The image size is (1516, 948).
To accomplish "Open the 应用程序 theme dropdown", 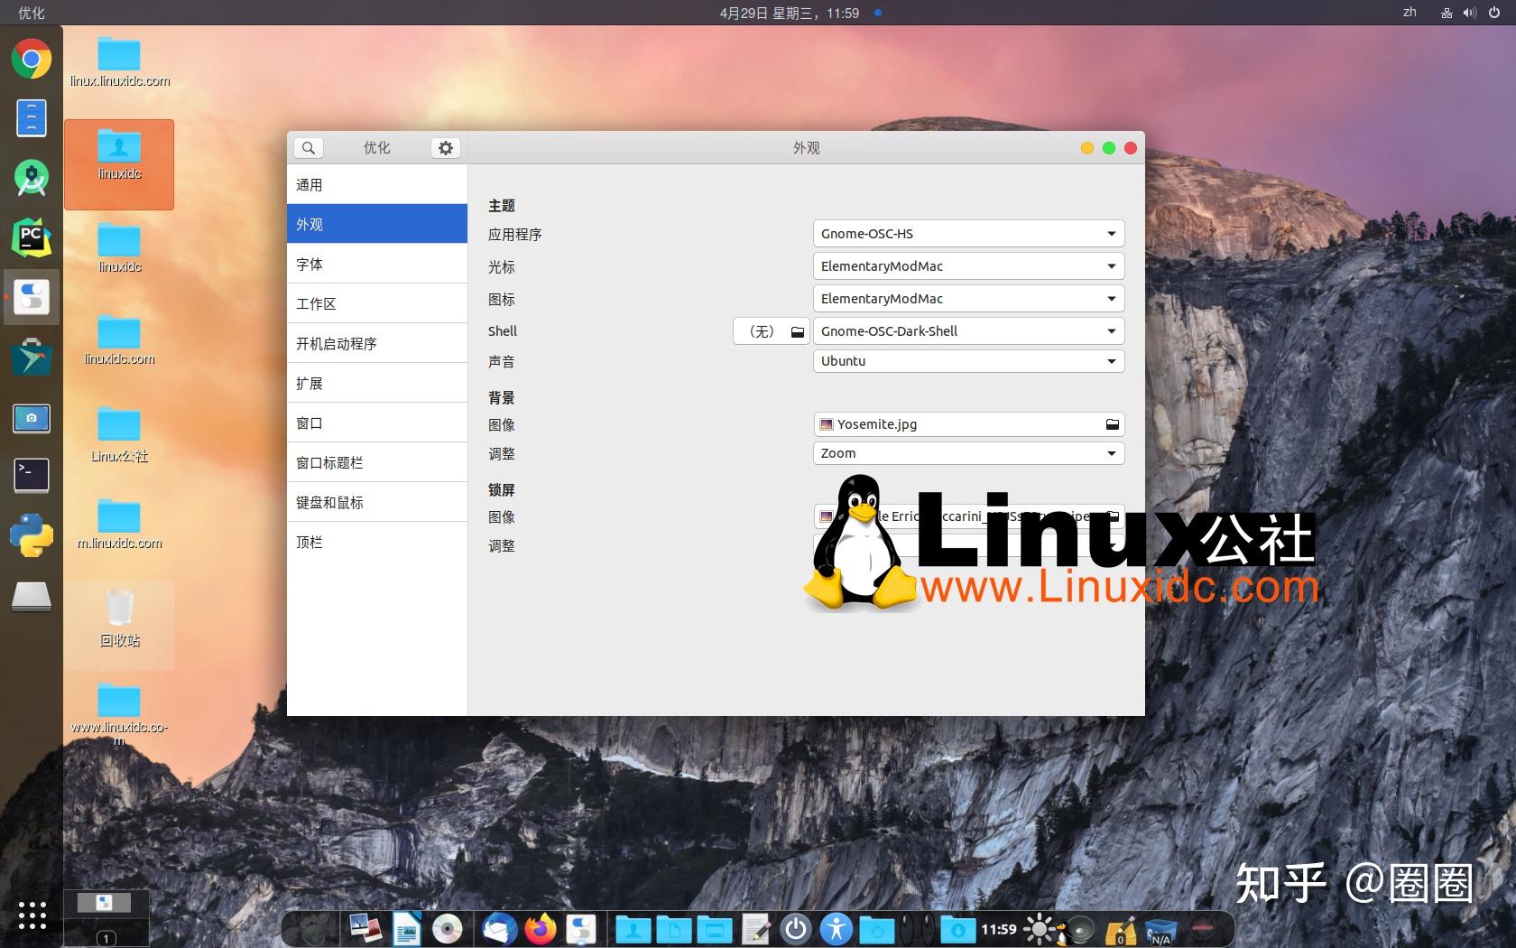I will click(x=967, y=233).
